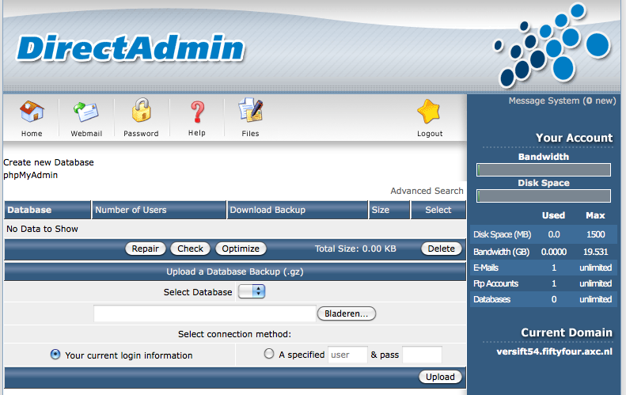
Task: Focus the pass input field
Action: pos(422,355)
